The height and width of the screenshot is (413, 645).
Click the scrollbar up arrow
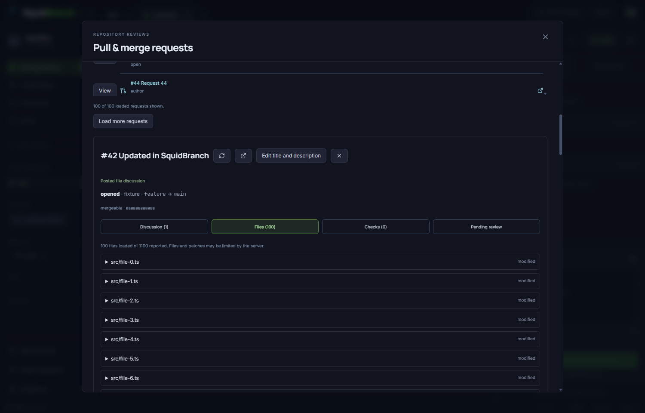[x=561, y=64]
